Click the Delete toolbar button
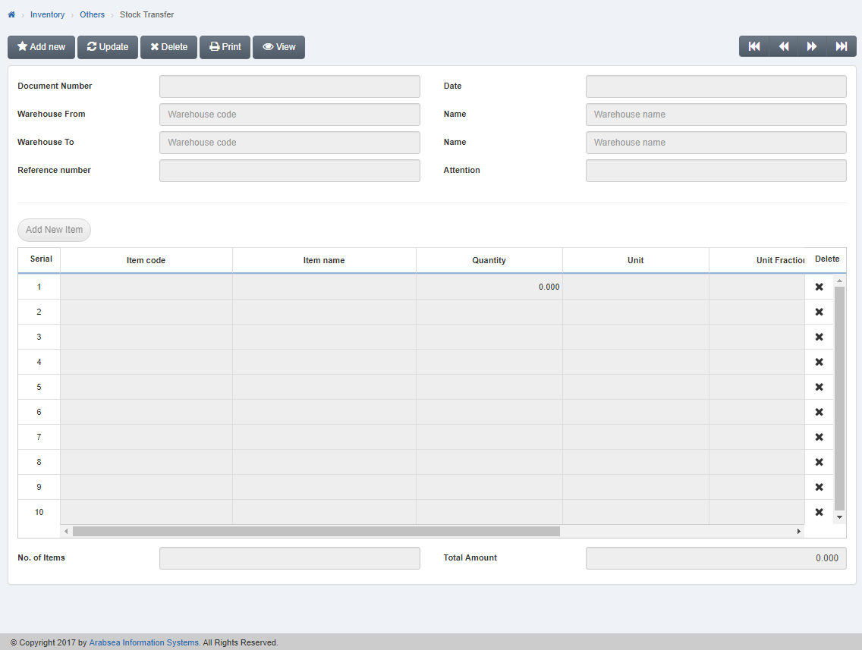 point(168,47)
